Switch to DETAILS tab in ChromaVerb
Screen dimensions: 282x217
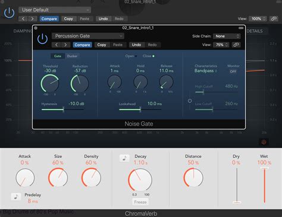pos(255,31)
